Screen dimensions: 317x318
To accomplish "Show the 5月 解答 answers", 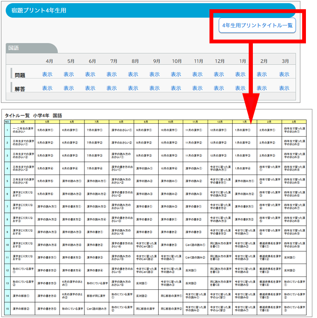I will pos(69,88).
